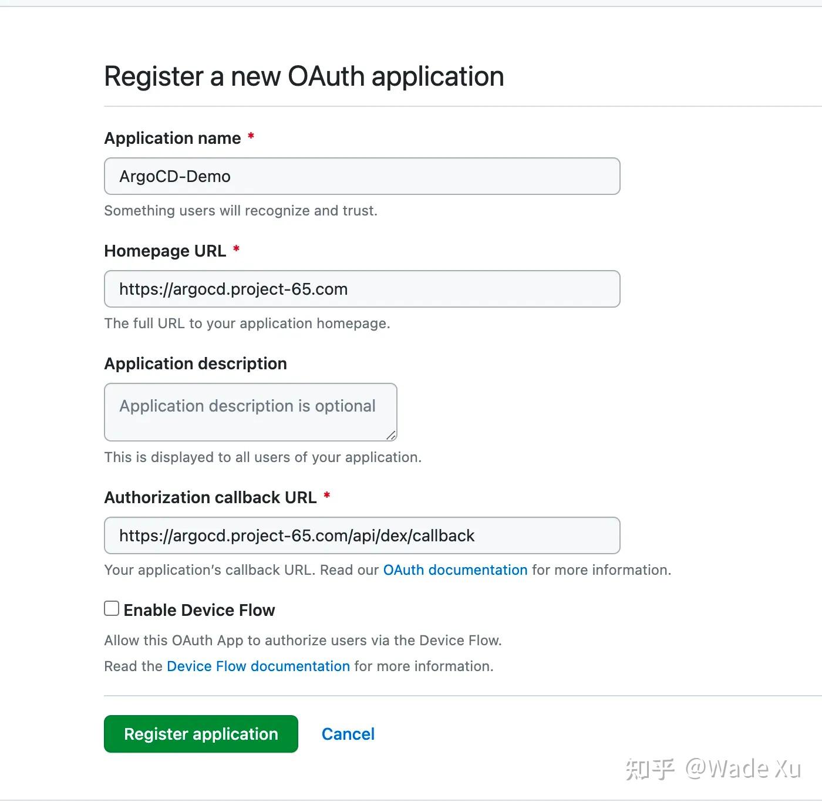The image size is (822, 802).
Task: Click the Application name input field
Action: pos(362,176)
